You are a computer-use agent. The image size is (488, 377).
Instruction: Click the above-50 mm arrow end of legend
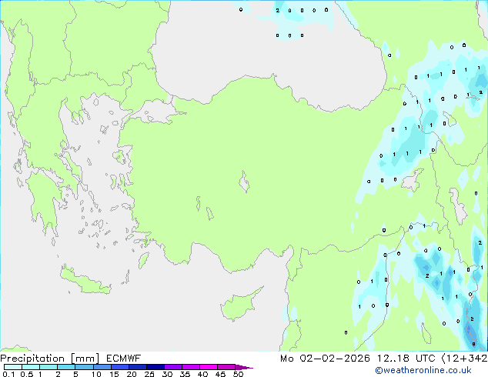point(244,367)
